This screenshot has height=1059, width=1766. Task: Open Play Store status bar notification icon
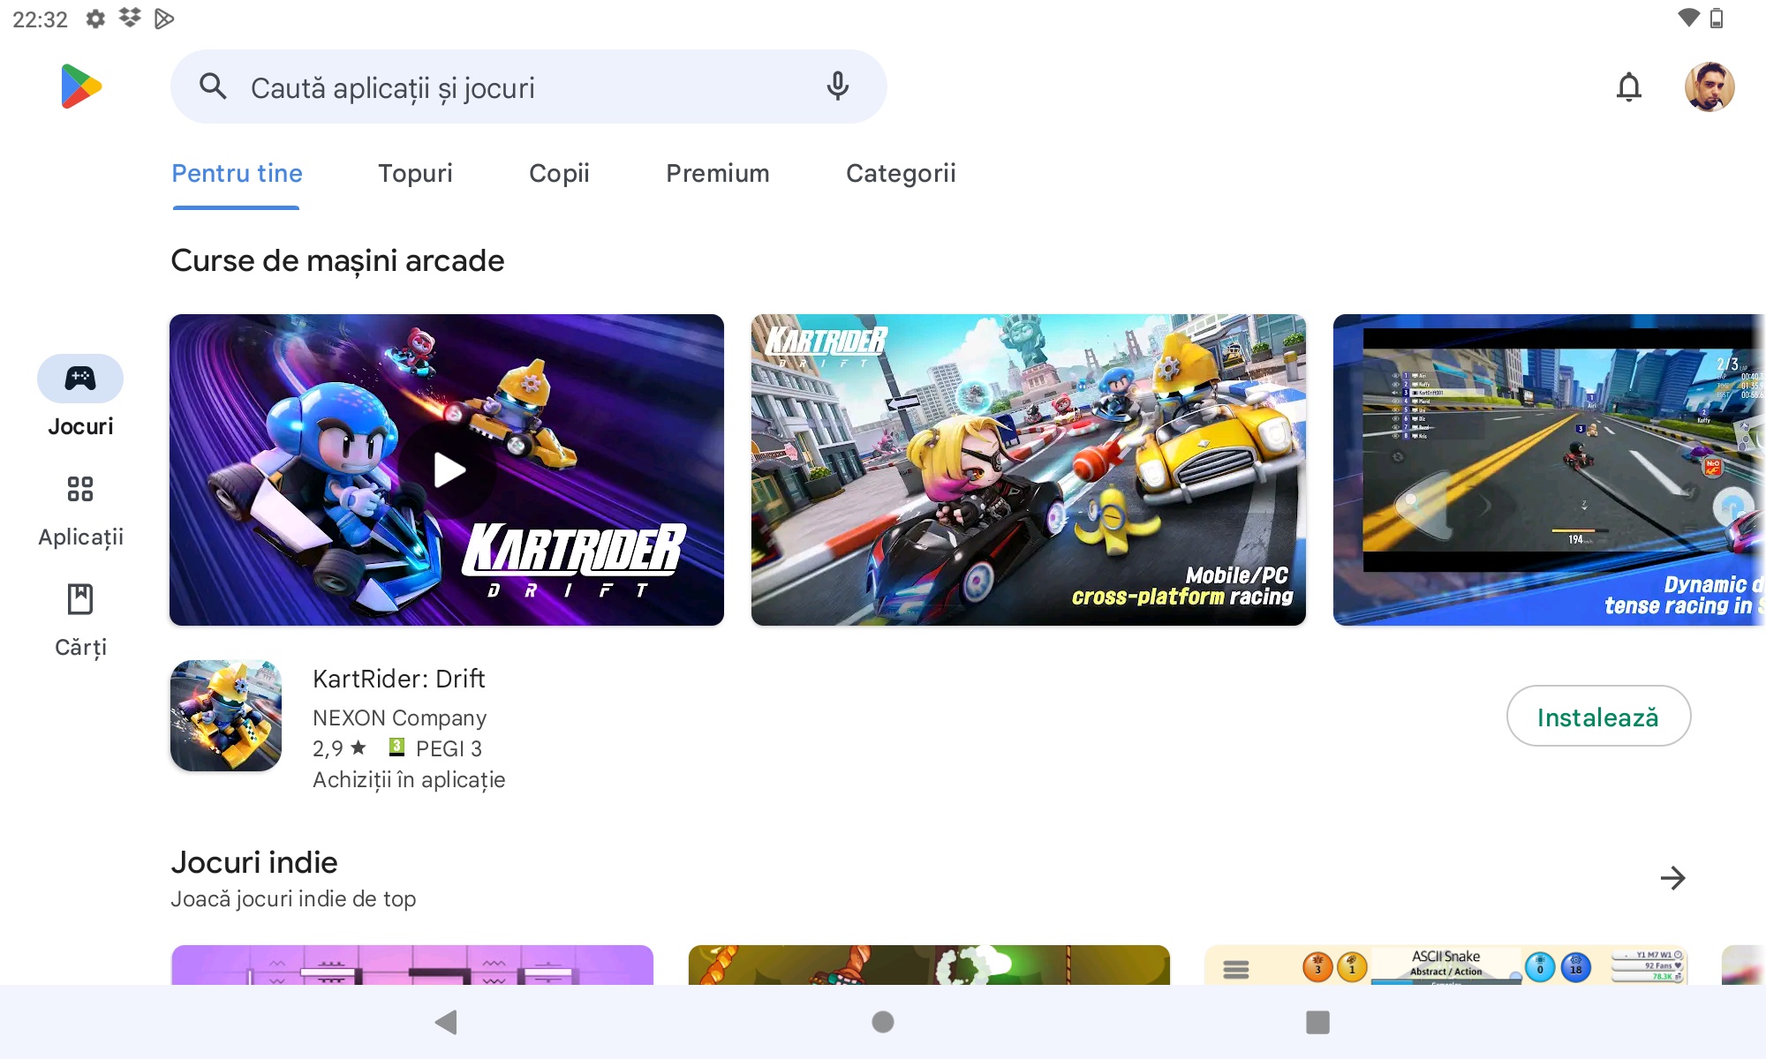coord(164,19)
